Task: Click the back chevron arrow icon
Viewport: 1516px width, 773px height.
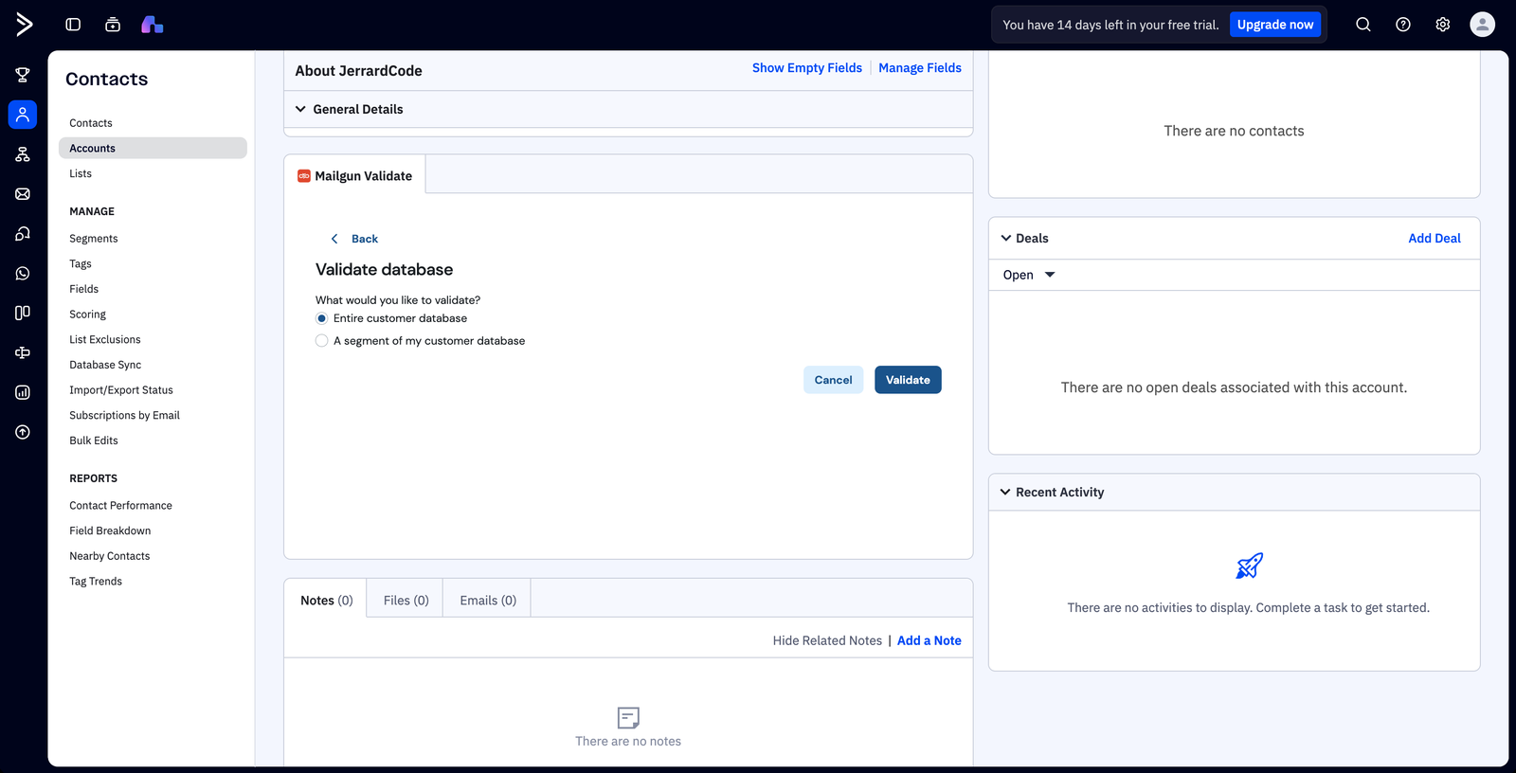Action: [334, 239]
